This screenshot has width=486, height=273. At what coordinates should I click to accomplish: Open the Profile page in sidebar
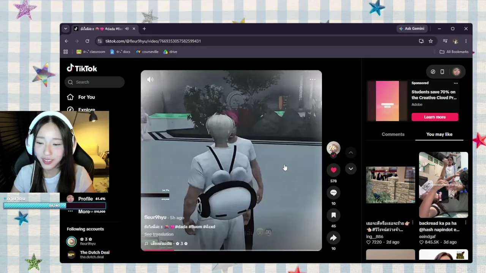click(x=85, y=199)
